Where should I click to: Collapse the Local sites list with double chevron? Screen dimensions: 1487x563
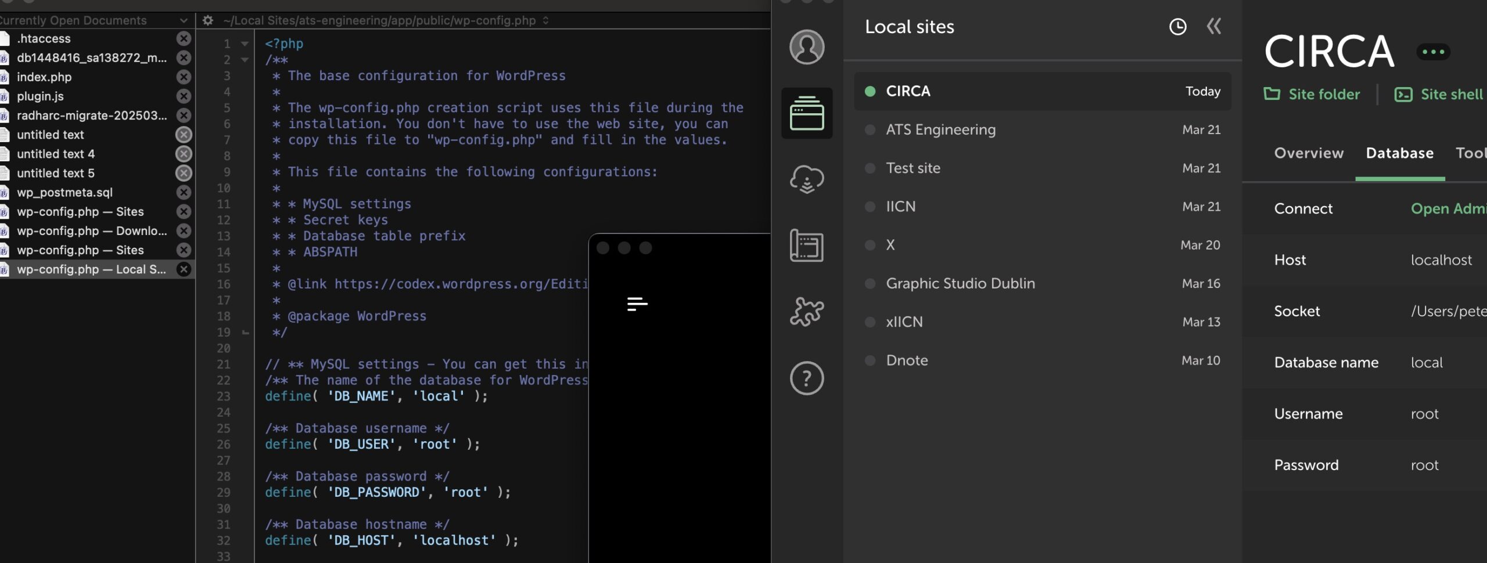[x=1214, y=26]
